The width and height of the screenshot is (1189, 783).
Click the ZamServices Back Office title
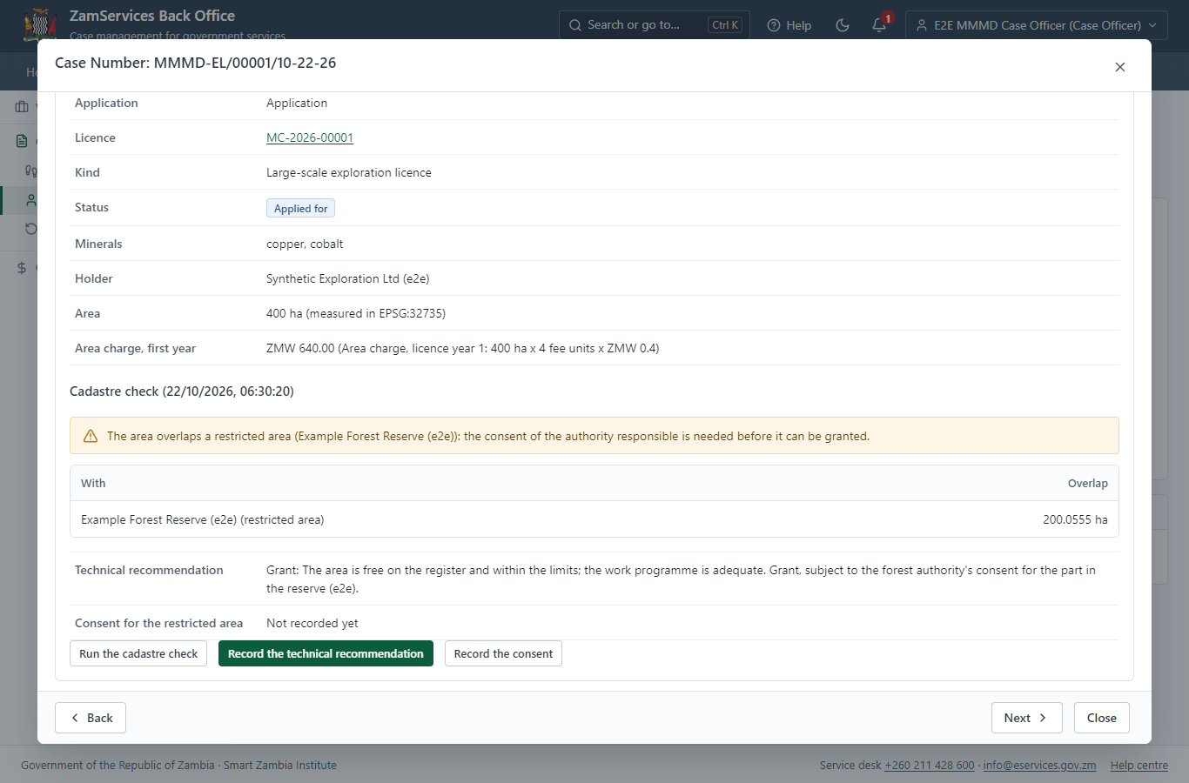pyautogui.click(x=152, y=16)
